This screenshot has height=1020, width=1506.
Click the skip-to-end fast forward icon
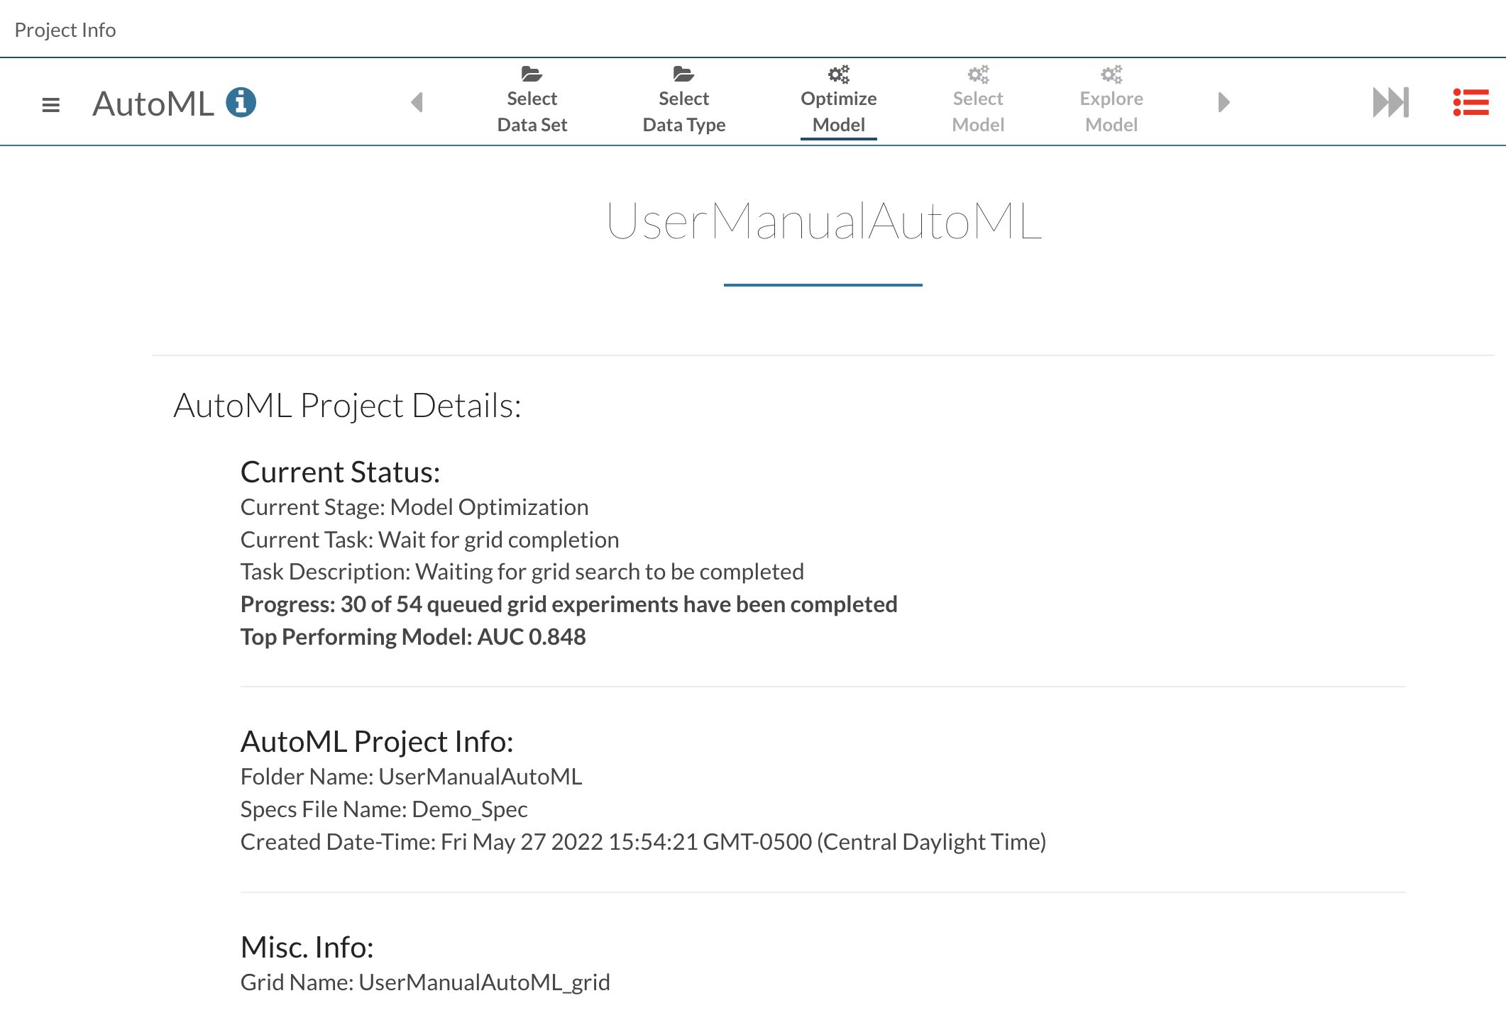[1390, 102]
